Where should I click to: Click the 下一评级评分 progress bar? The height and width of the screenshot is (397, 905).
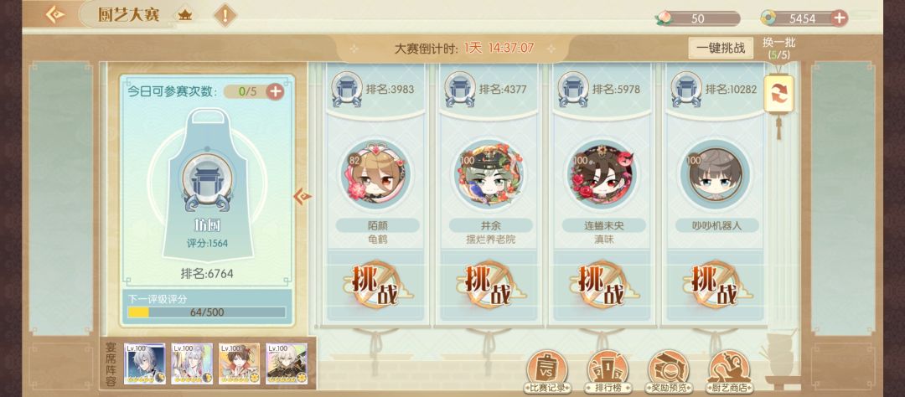pos(207,312)
